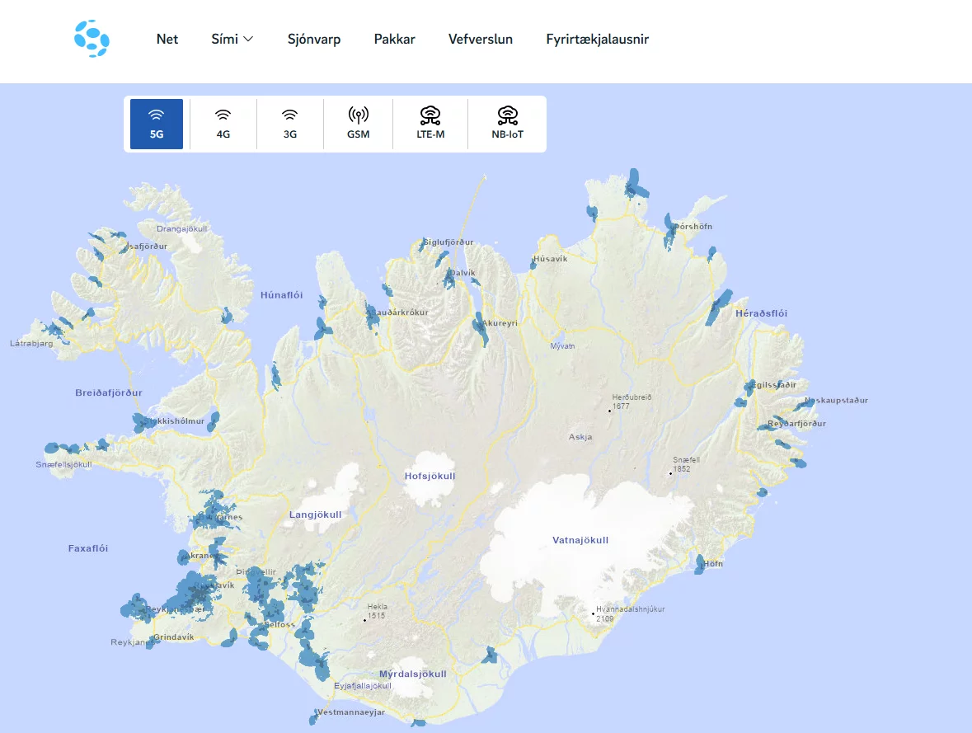Screen dimensions: 972x733
Task: Click the Síminn logo
Action: click(x=92, y=38)
